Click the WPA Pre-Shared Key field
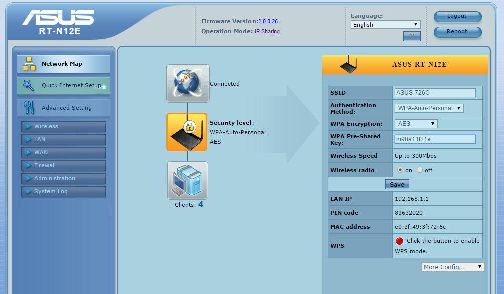Viewport: 504px width, 294px height. point(435,139)
